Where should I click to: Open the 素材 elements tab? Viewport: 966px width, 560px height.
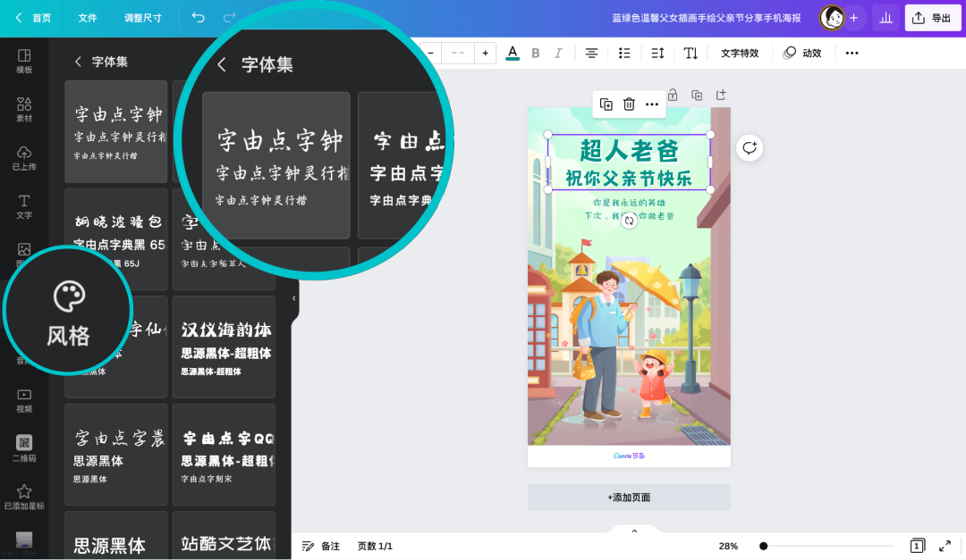(x=24, y=110)
